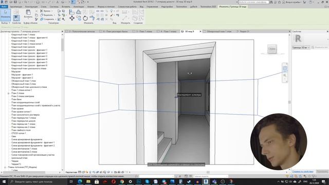Click the project browser vertical scrollbar
This screenshot has height=185, width=329.
point(63,45)
